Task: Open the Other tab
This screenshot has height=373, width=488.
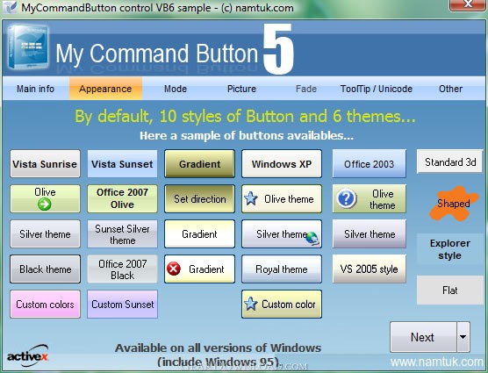Action: (x=450, y=89)
